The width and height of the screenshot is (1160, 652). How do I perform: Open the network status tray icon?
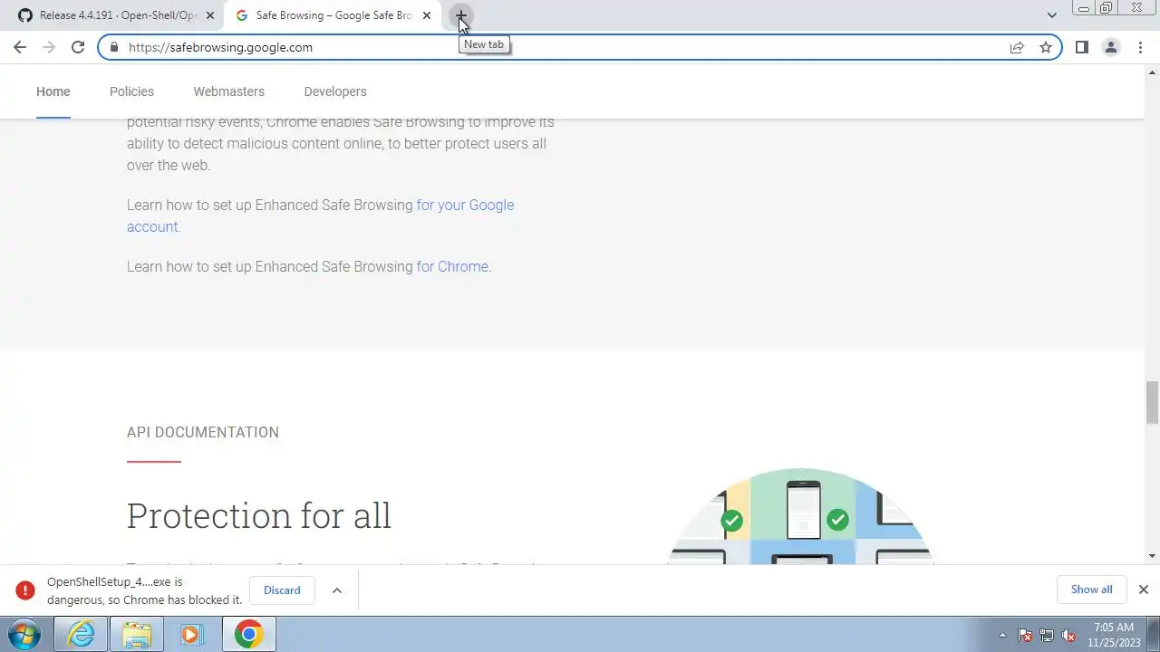(x=1047, y=635)
